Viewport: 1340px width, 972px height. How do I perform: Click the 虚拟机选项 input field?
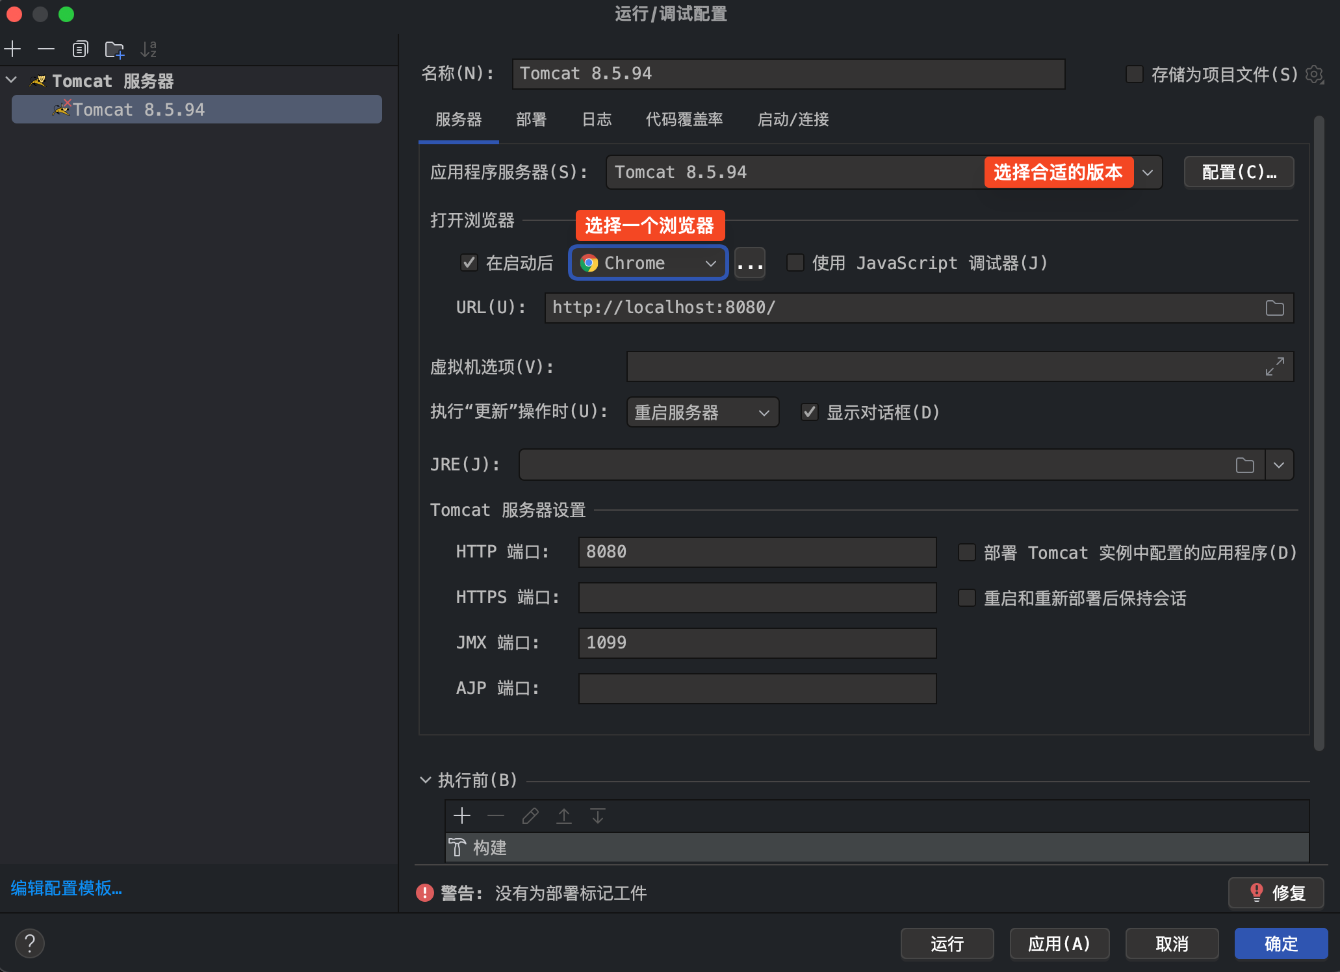pyautogui.click(x=960, y=366)
